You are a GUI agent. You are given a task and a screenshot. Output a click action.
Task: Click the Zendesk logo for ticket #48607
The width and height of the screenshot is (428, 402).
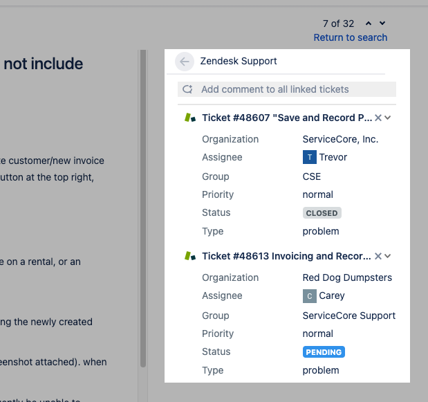click(x=190, y=118)
